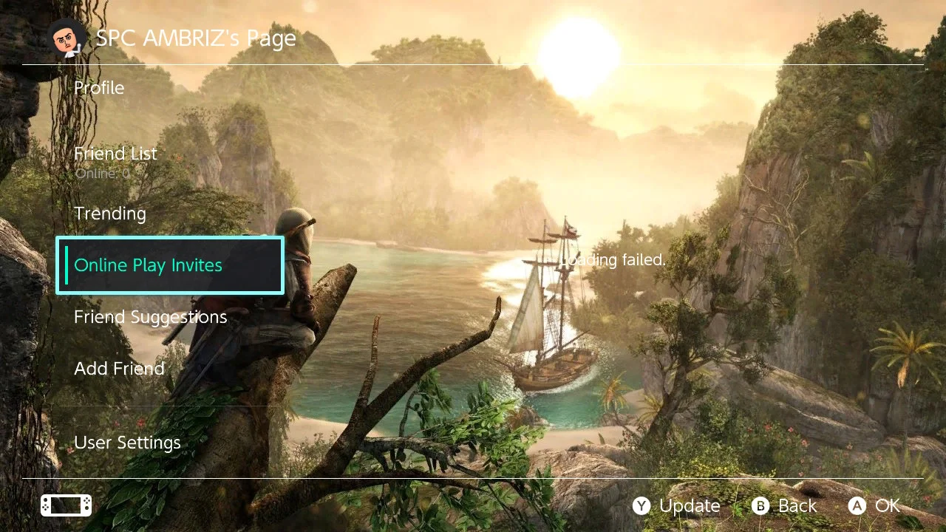
Task: Open the Friend List
Action: [x=115, y=154]
